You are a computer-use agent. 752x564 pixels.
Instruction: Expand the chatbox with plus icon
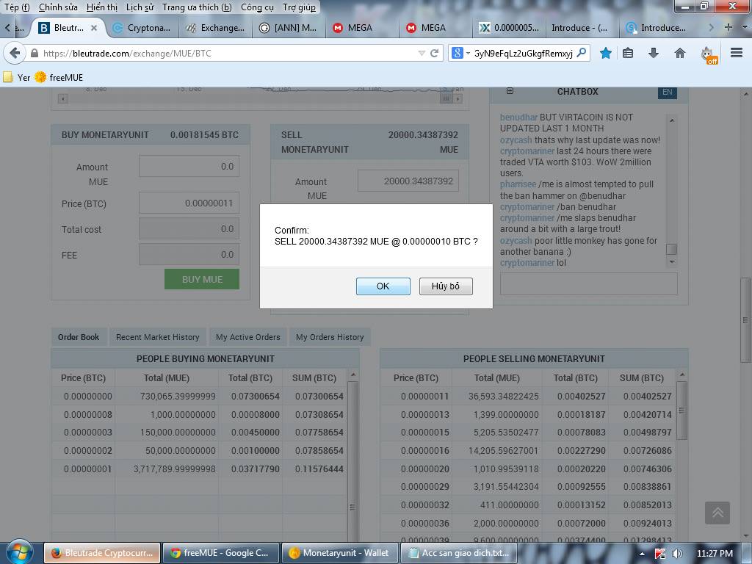510,91
